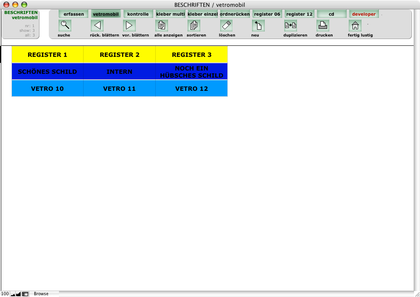Click the suche magnifying glass icon
Screen dimensions: 420x297
pos(65,25)
